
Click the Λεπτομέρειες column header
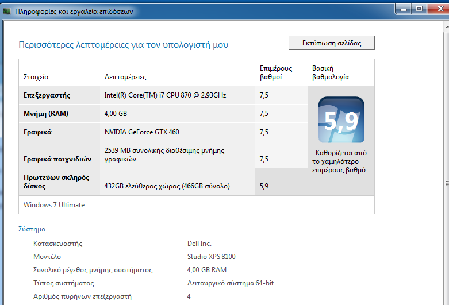tap(125, 77)
